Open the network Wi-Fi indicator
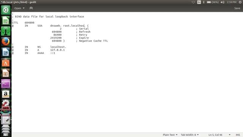Image resolution: width=243 pixels, height=137 pixels. tap(193, 2)
